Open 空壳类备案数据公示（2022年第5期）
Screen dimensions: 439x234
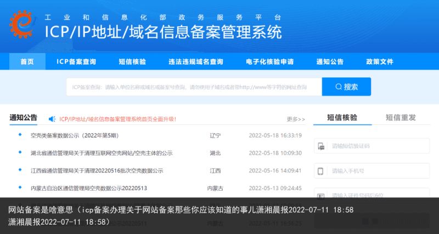tap(75, 135)
